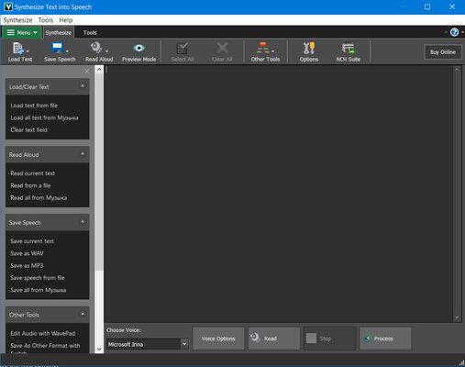
Task: Open the green Menu dropdown button
Action: coord(22,32)
